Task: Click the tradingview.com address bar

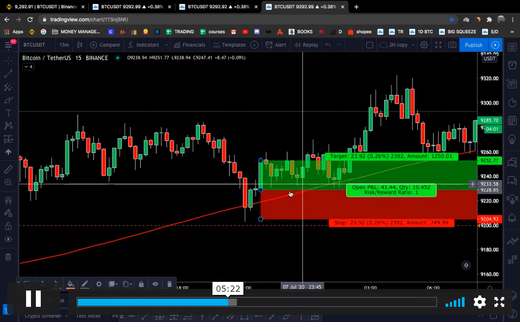Action: 246,20
